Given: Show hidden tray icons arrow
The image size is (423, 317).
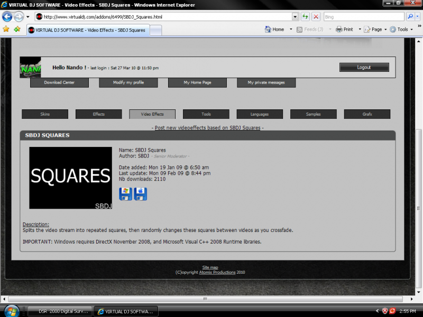Looking at the screenshot, I should pos(377,311).
